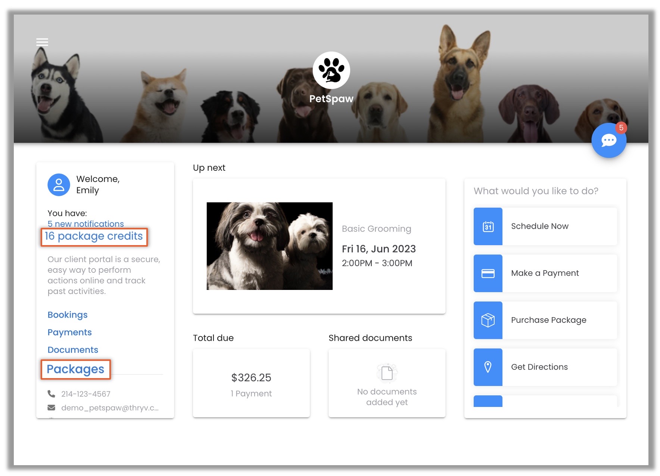Click the phone icon beside 214-123-4567
Screen dimensions: 660x476
[x=51, y=393]
